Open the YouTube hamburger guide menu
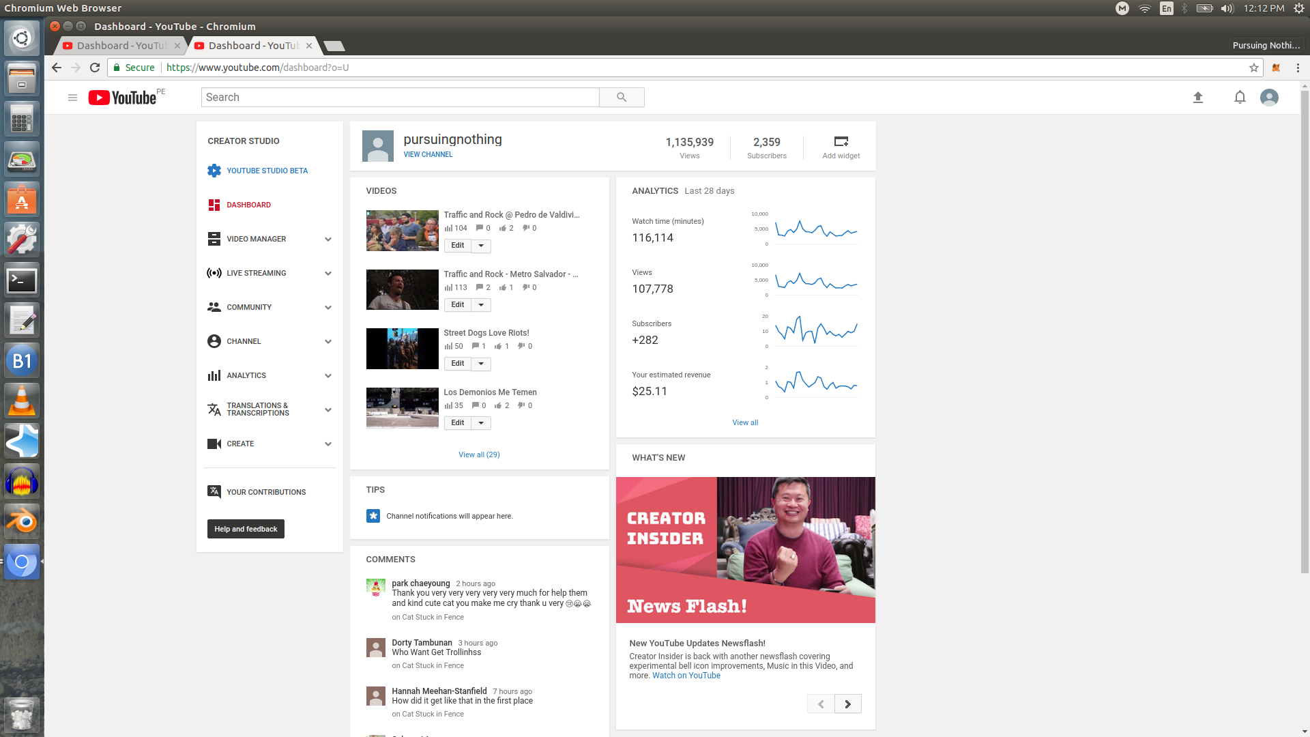 (x=72, y=98)
